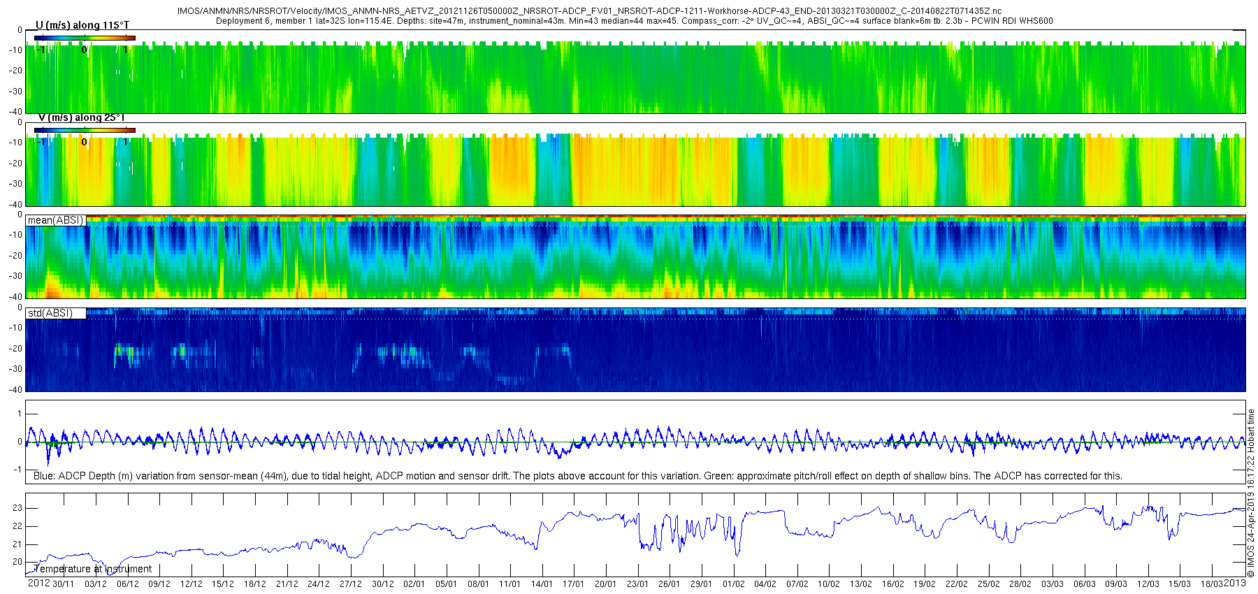Image resolution: width=1258 pixels, height=594 pixels.
Task: Click the 'Deployment 6, member 1' subtitle line
Action: (634, 21)
